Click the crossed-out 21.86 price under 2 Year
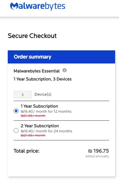The image size is (119, 180). [x=33, y=135]
